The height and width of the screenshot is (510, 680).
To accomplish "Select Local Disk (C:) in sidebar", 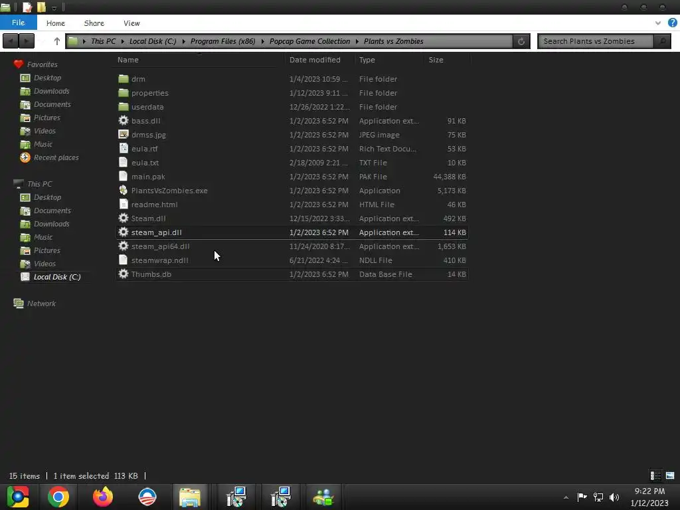I will [57, 277].
